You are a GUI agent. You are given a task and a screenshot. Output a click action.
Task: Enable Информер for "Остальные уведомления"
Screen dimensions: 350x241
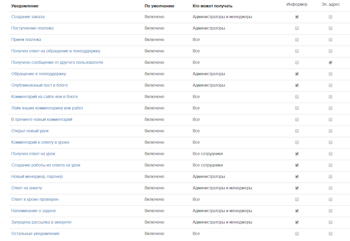(x=297, y=233)
